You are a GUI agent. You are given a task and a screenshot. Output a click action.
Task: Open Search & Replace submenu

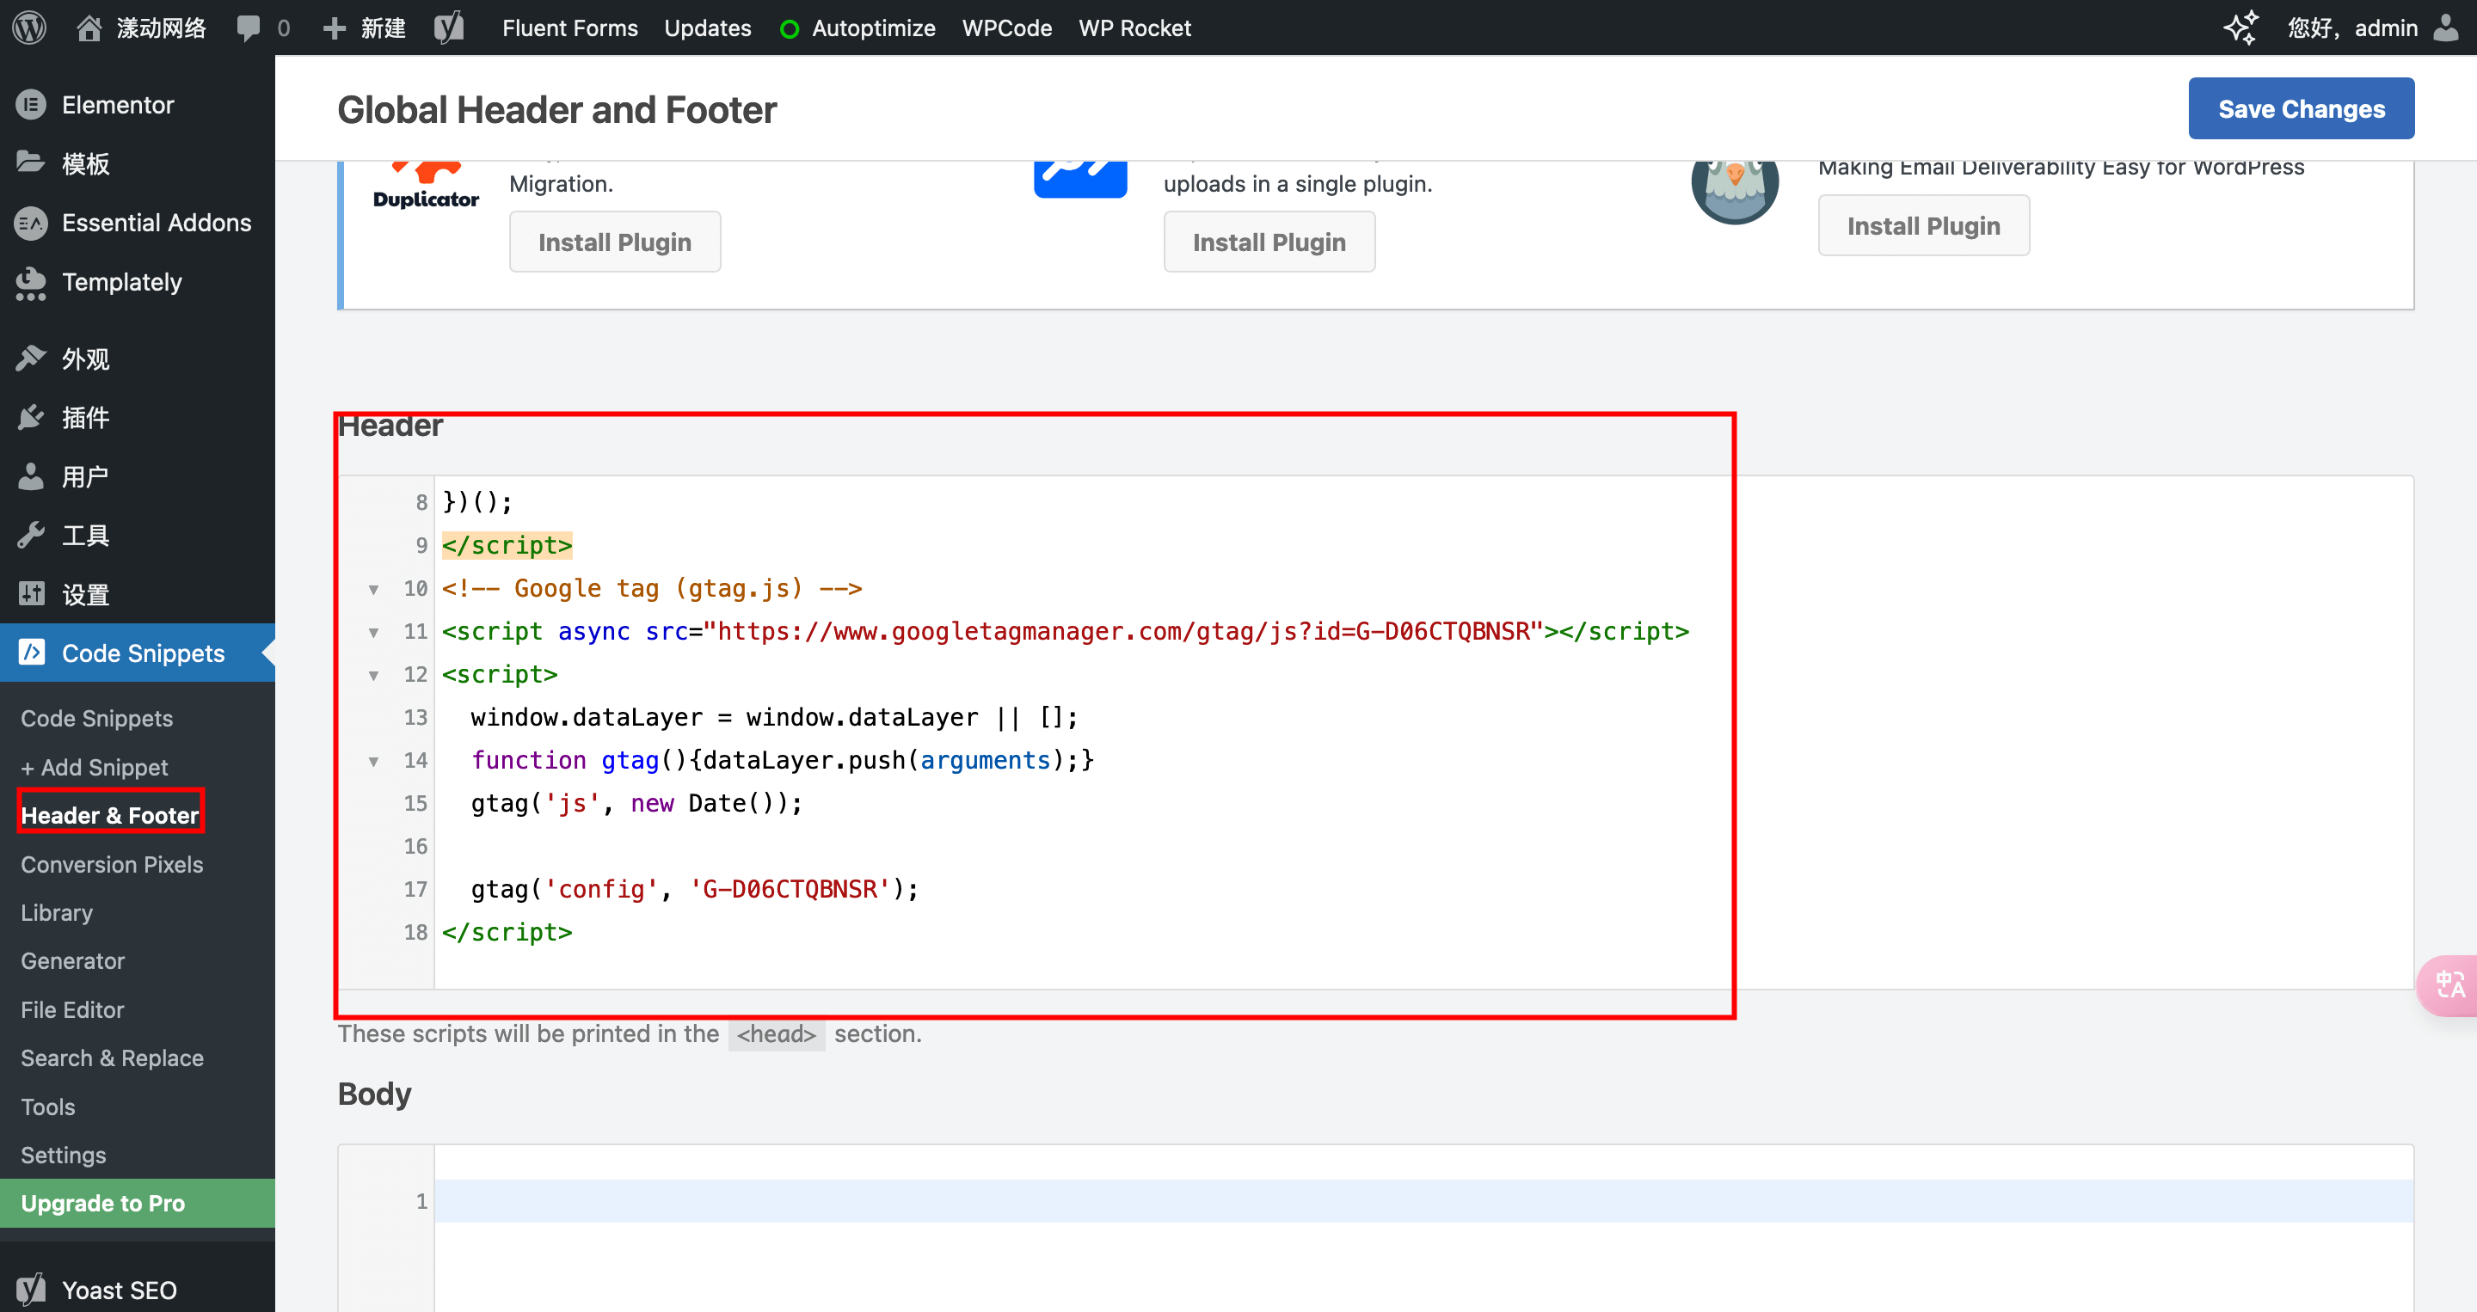coord(112,1058)
